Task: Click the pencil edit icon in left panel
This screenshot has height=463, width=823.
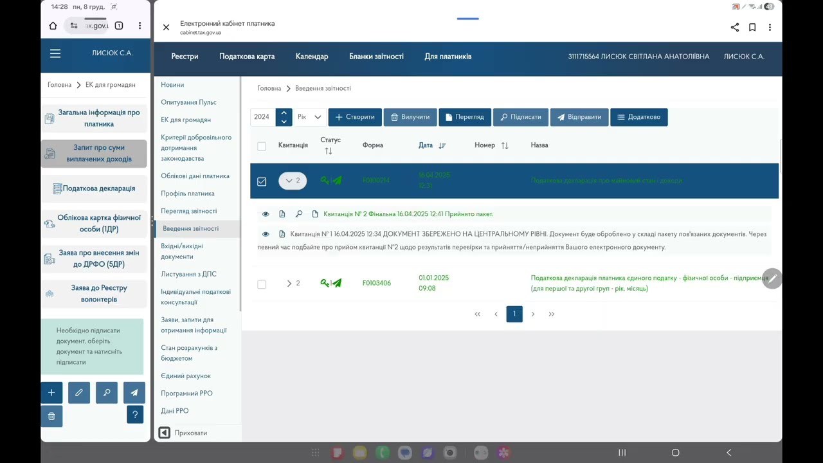Action: coord(79,392)
